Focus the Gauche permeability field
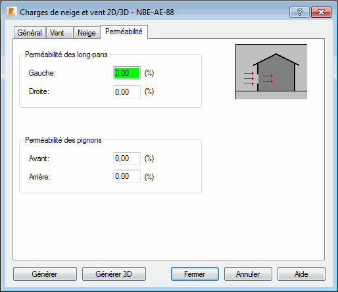Image resolution: width=338 pixels, height=292 pixels. tap(127, 73)
